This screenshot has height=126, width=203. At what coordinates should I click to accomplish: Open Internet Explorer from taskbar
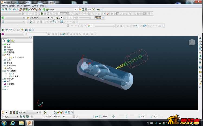pos(12,123)
